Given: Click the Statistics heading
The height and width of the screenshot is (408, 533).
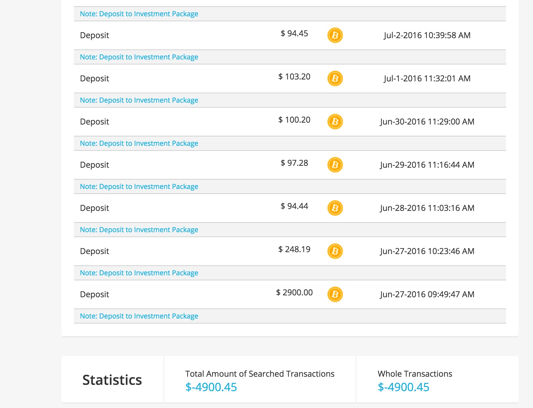Looking at the screenshot, I should (112, 380).
